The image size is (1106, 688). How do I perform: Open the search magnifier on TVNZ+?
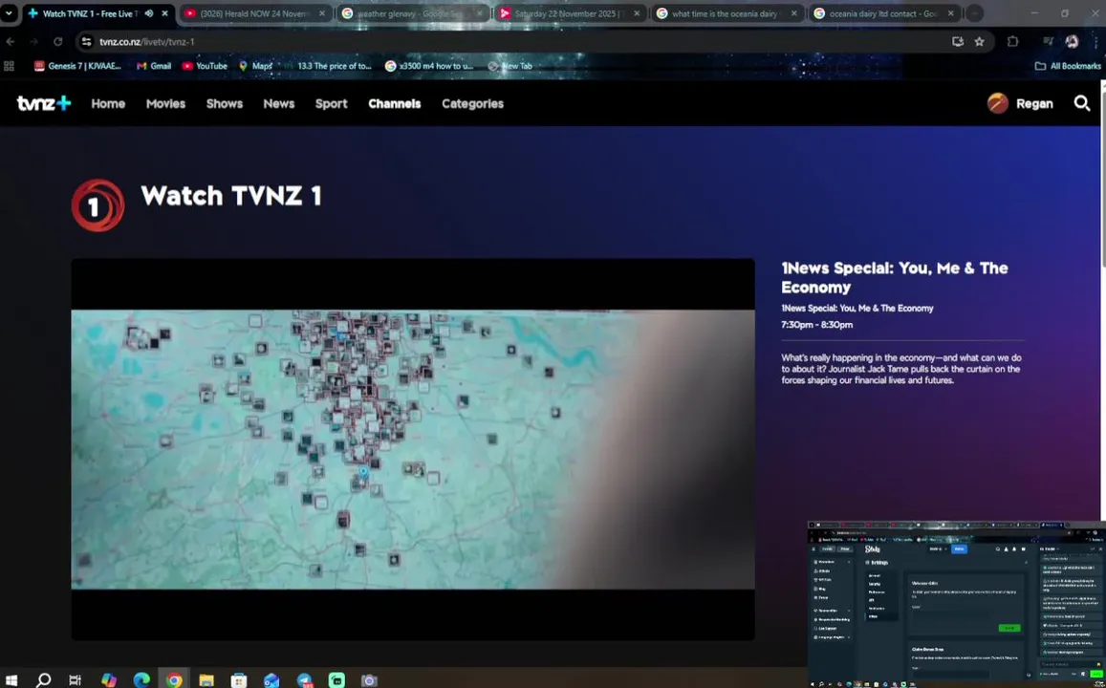coord(1081,103)
